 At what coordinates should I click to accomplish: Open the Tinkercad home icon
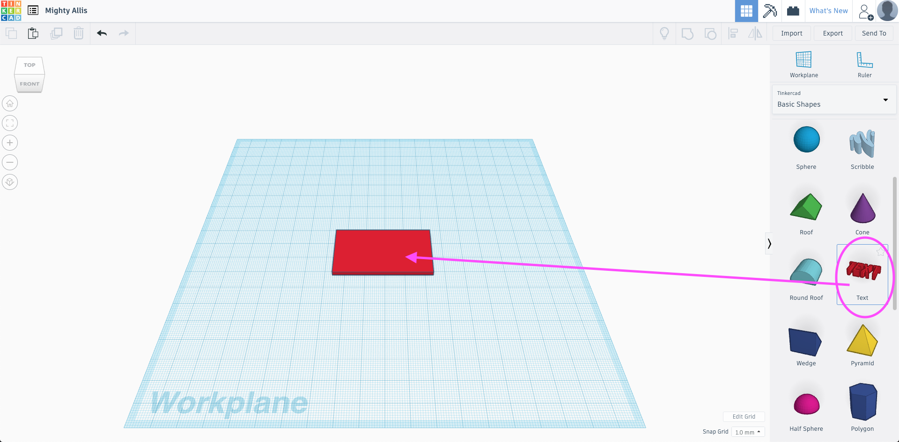point(10,10)
